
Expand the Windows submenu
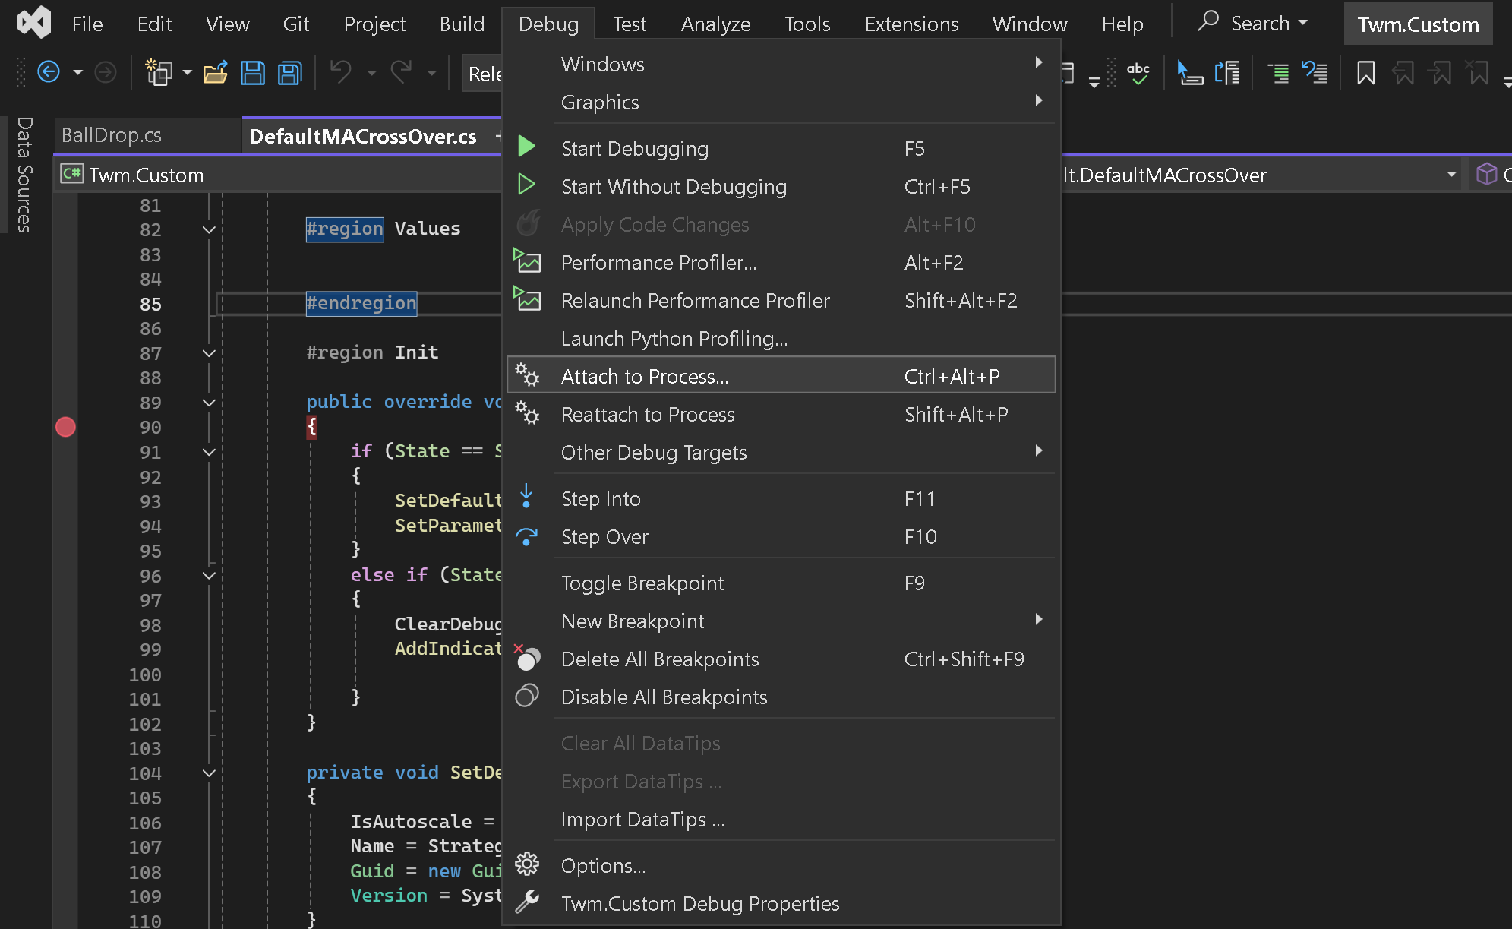[781, 65]
